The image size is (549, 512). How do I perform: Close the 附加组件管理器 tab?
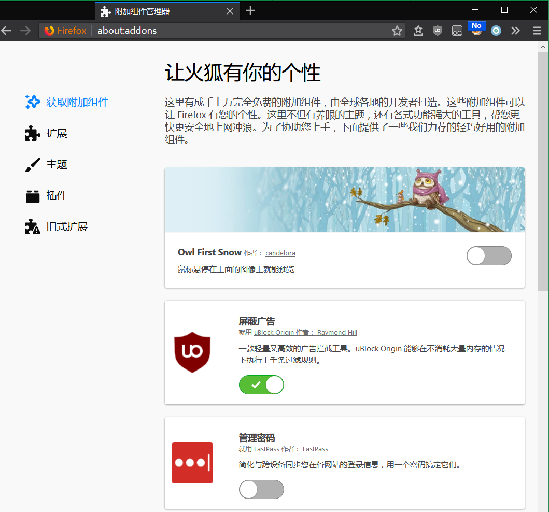pos(230,11)
